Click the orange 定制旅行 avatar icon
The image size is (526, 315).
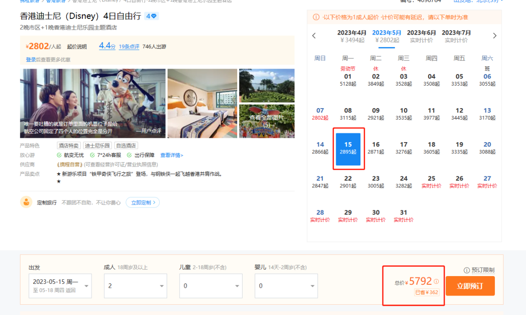coord(26,203)
